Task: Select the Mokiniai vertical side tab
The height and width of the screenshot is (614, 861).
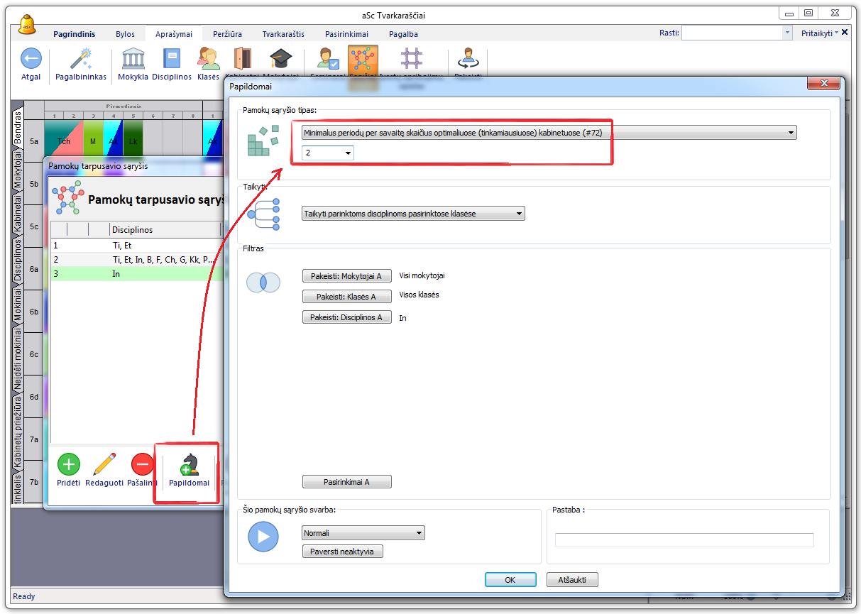Action: (18, 306)
